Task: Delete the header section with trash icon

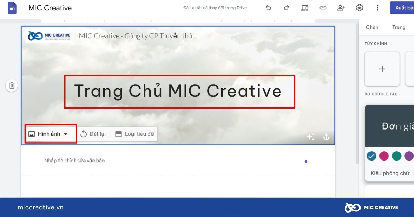Action: click(12, 85)
